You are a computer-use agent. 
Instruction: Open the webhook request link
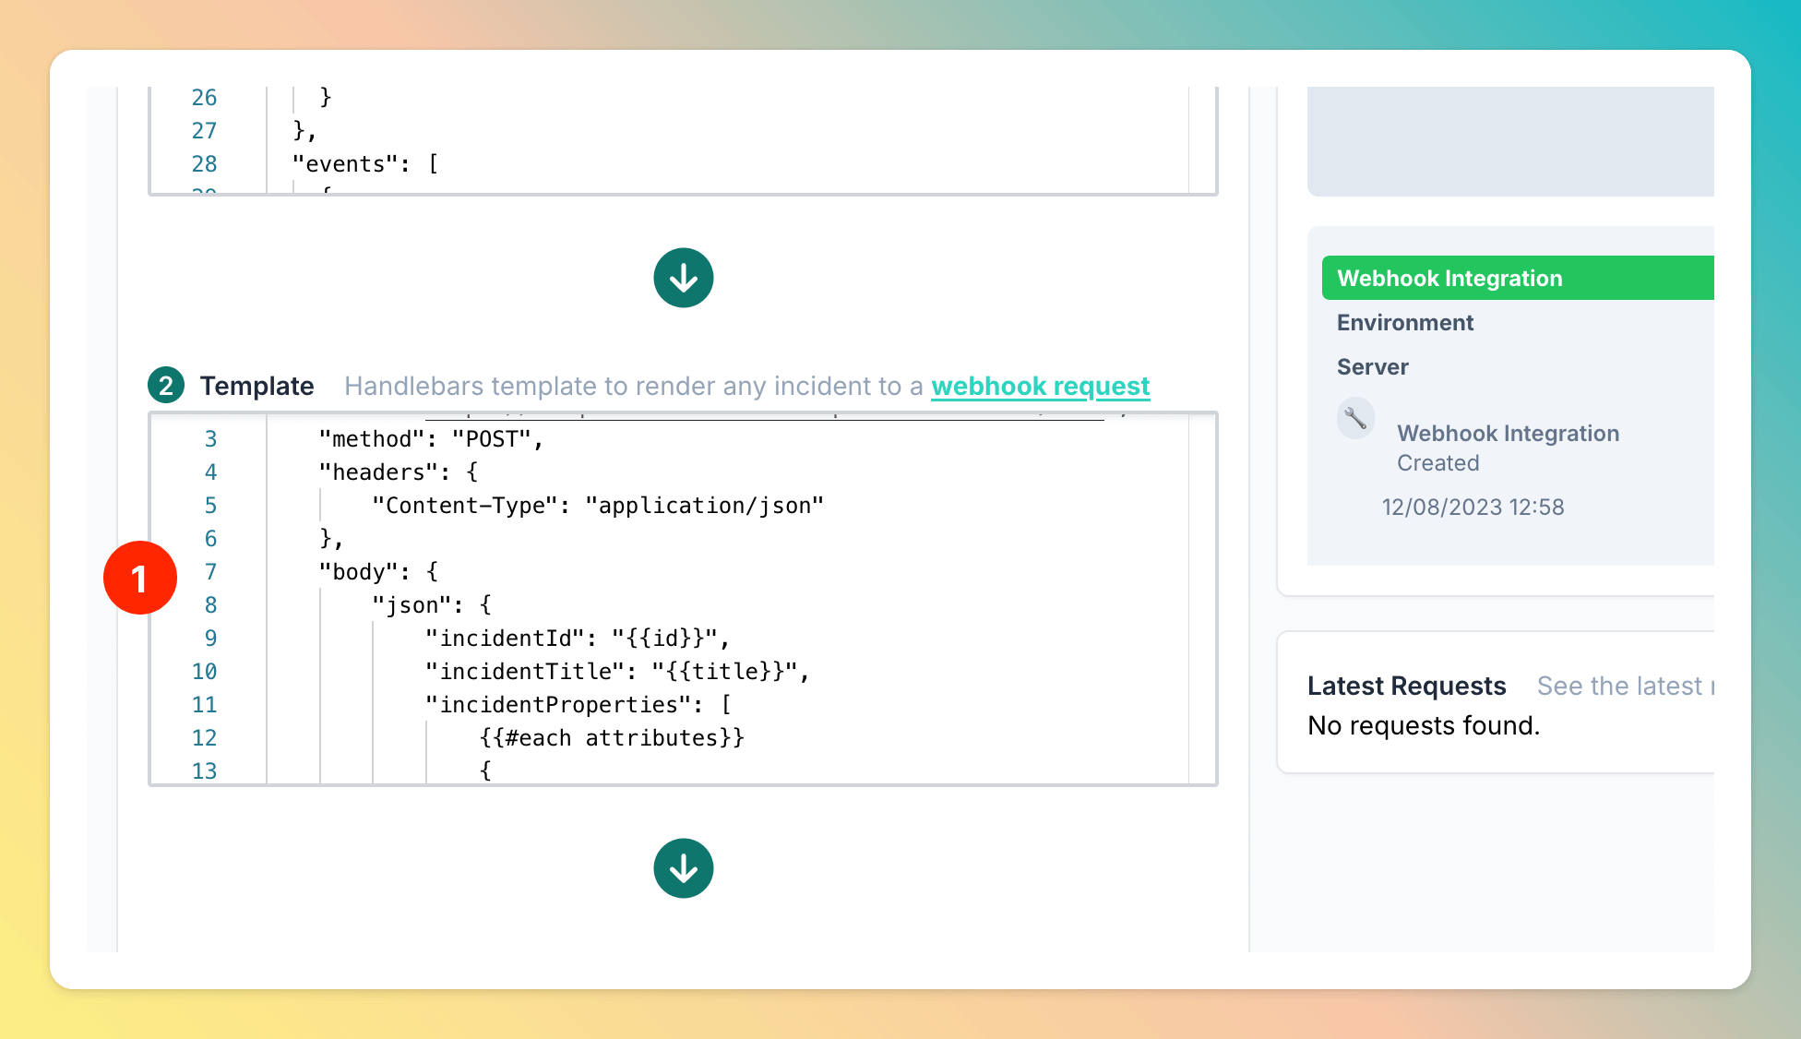click(1040, 386)
